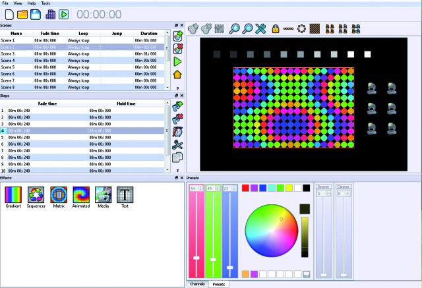Screen dimensions: 422x288
Task: Sort scenes by Duration column header
Action: coord(149,34)
